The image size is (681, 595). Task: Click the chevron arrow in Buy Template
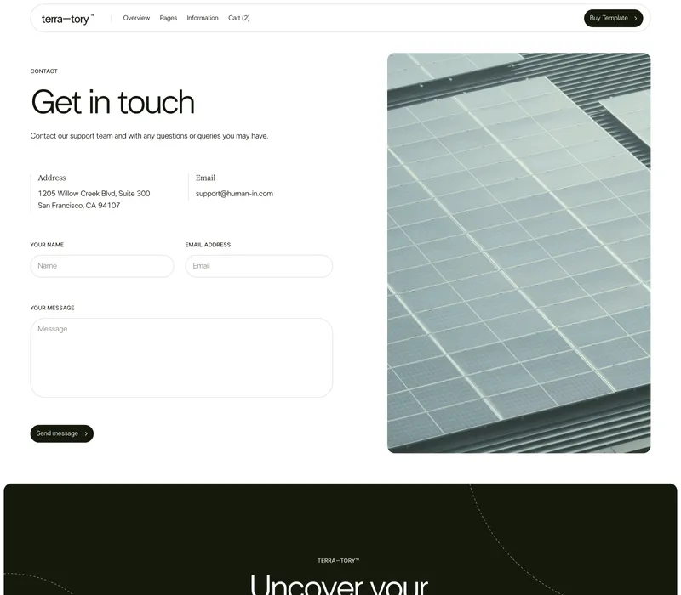pyautogui.click(x=635, y=18)
